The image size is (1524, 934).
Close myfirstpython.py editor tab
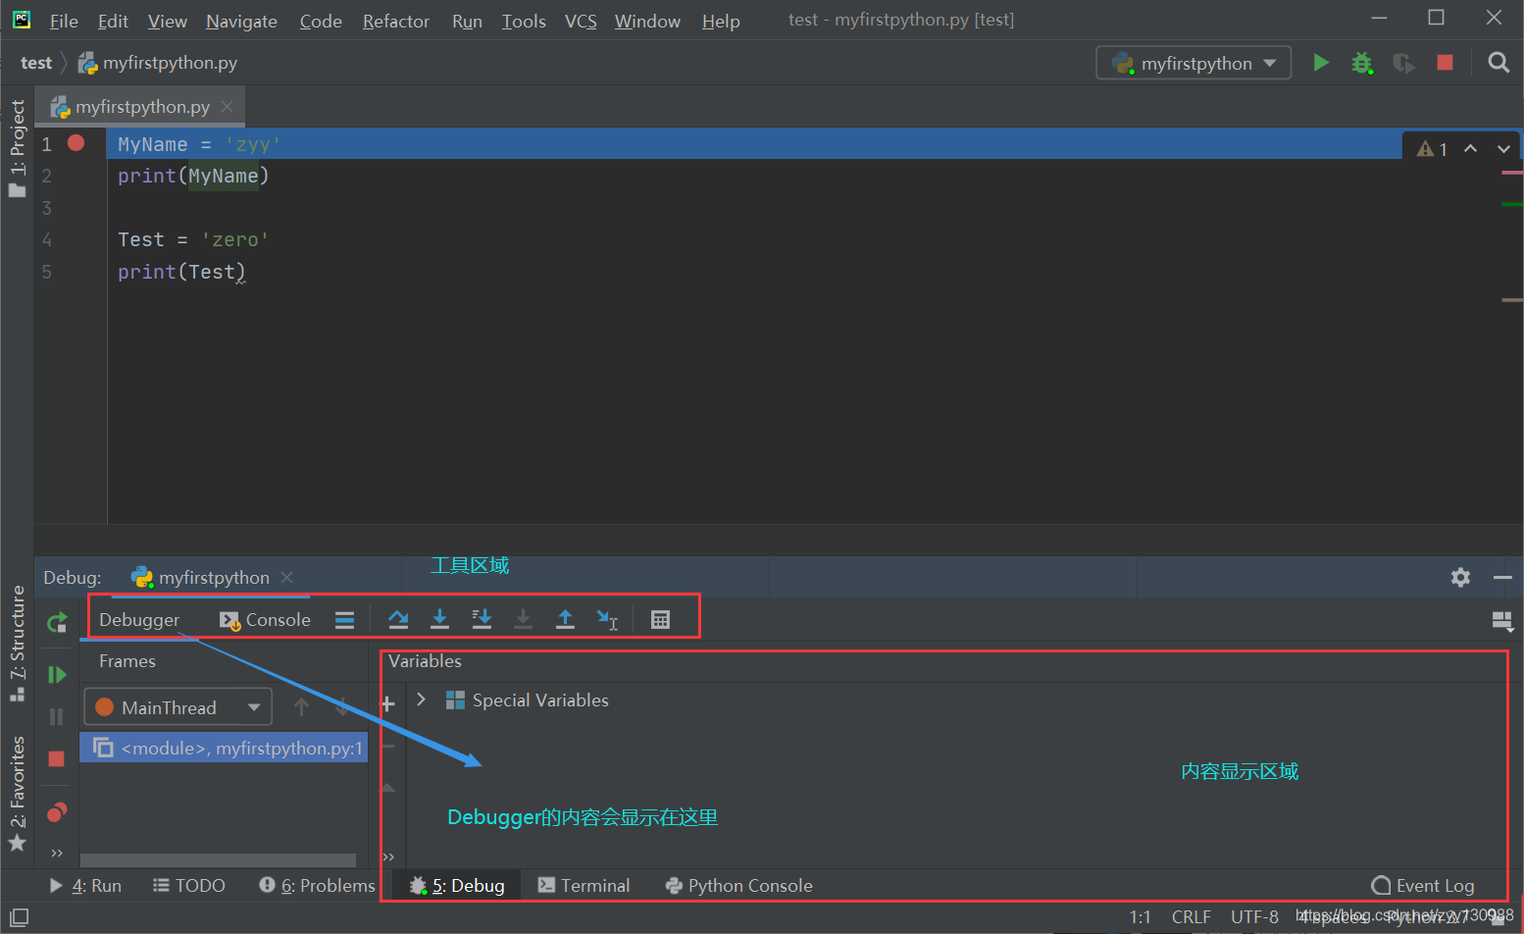click(228, 106)
